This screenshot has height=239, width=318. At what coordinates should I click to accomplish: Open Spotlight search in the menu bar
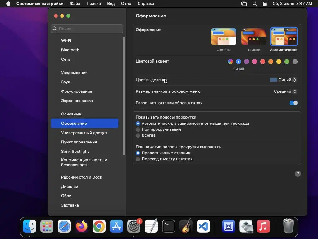(x=255, y=4)
